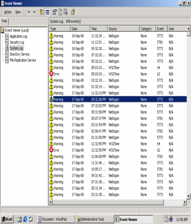The height and width of the screenshot is (224, 191).
Task: Select the 12:32:55 PM W32Time warning event 64
Action: [118, 144]
